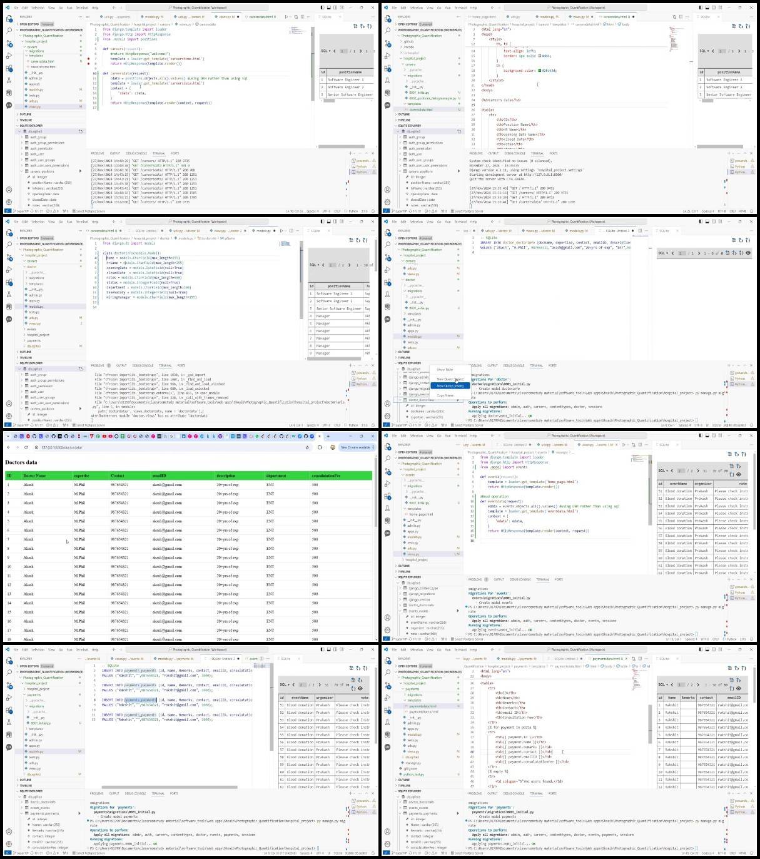Open Explorer icon in careersdata.html style window
Screen dimensions: 760x859
pos(387,19)
